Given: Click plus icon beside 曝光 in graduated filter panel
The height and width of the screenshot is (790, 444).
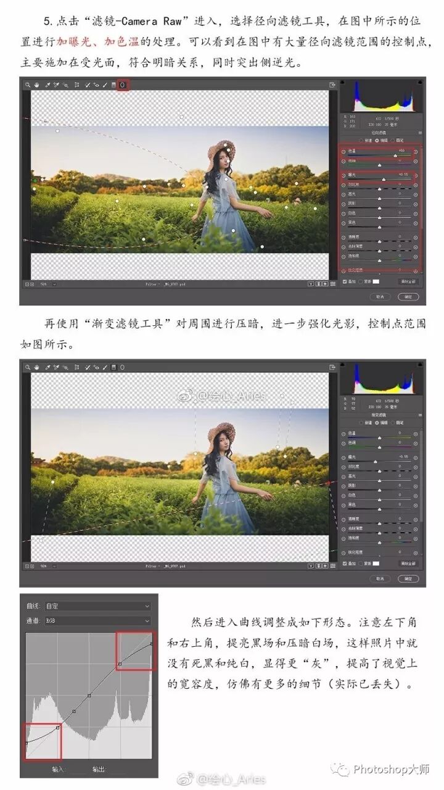Looking at the screenshot, I should [x=416, y=458].
